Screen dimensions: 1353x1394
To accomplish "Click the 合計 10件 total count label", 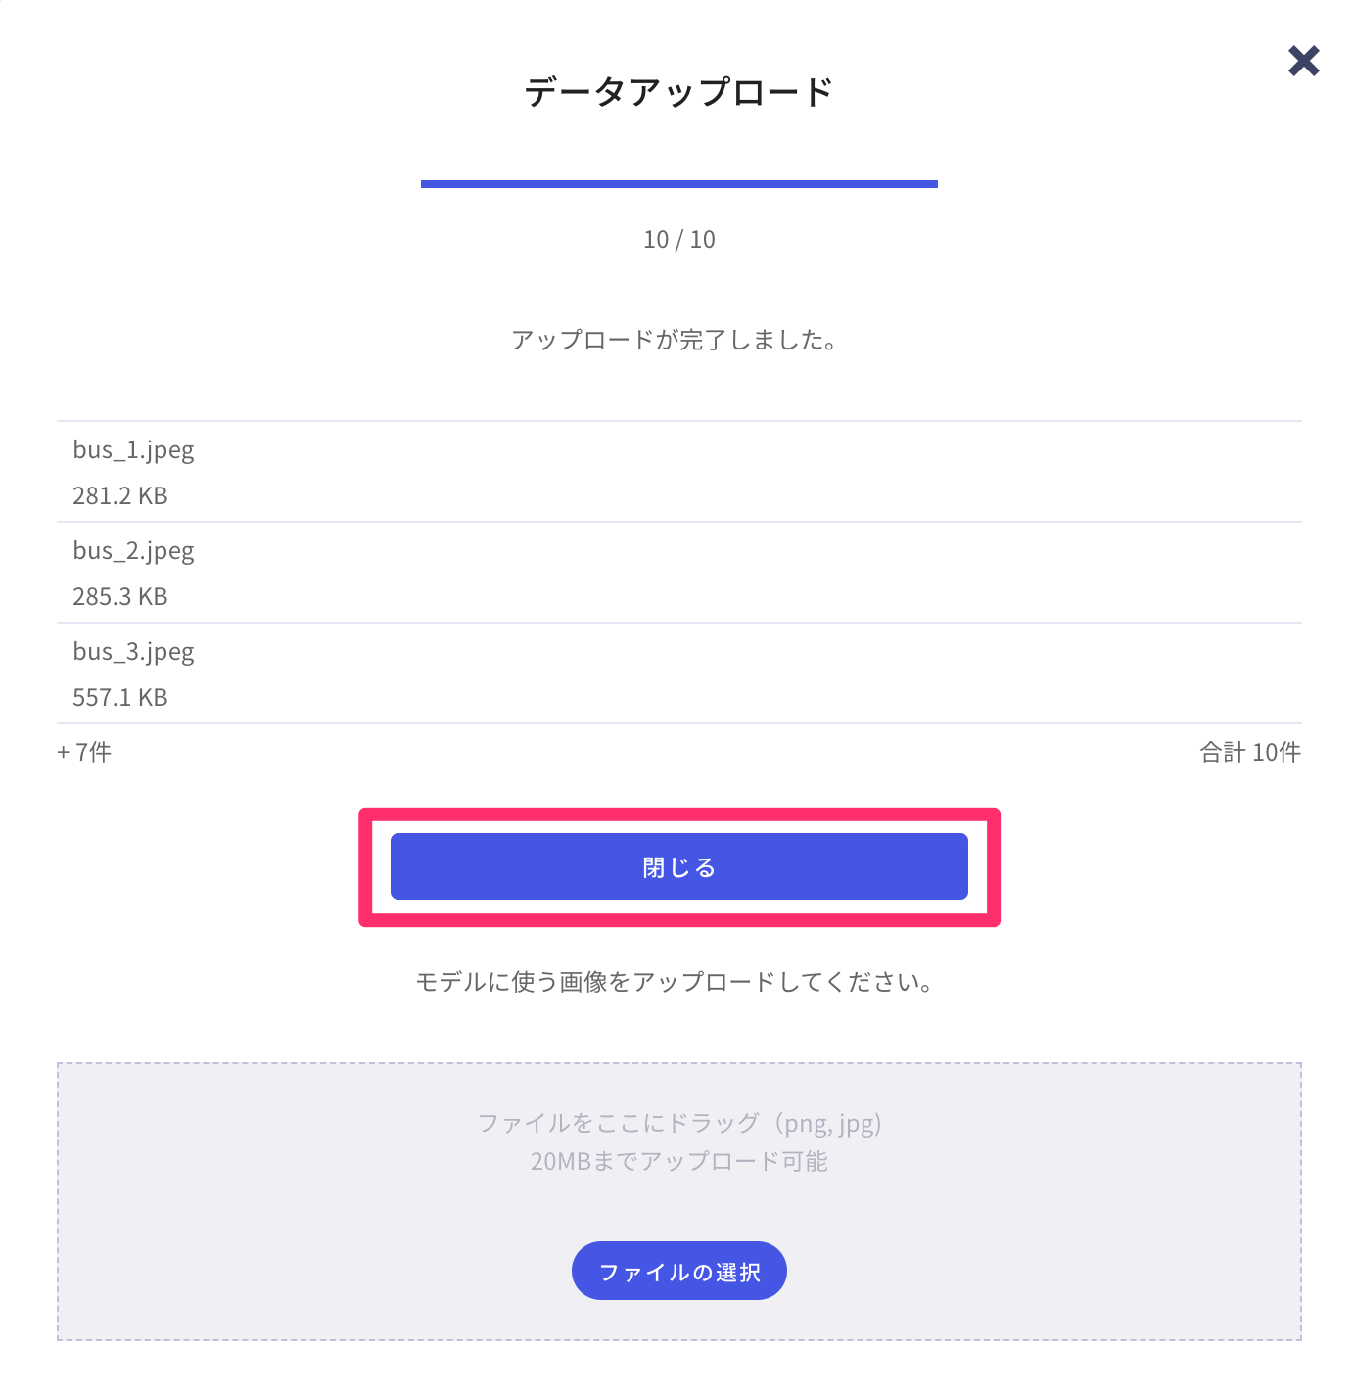I will click(1250, 752).
